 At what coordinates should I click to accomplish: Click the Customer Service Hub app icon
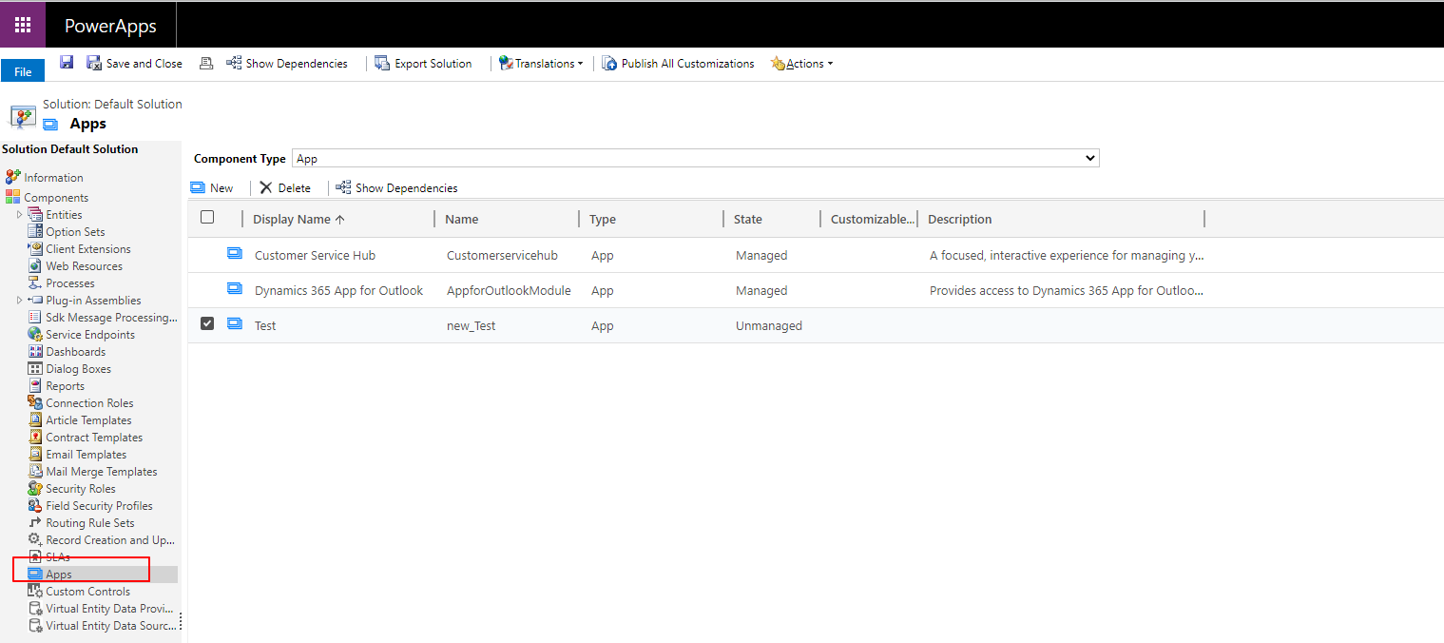pos(235,253)
